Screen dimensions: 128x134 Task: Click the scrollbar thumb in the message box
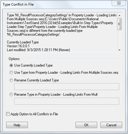(x=119, y=24)
